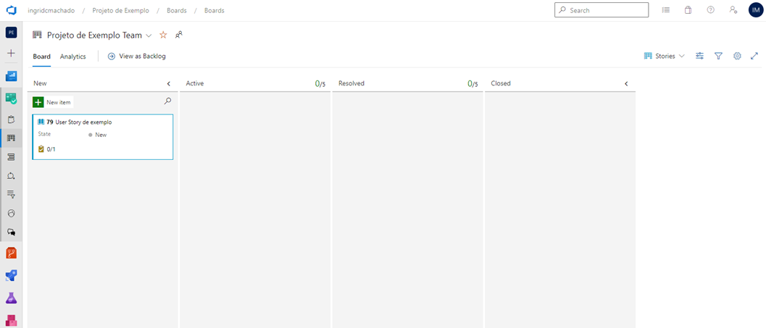Screen dimensions: 766x328
Task: Collapse the New column with its chevron
Action: (169, 84)
